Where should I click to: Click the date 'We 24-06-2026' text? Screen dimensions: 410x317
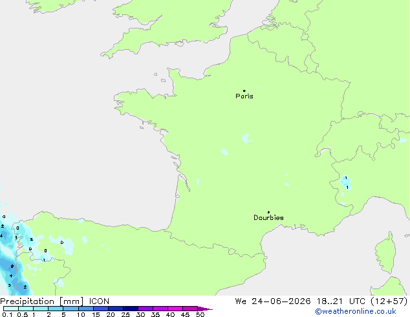pyautogui.click(x=273, y=301)
